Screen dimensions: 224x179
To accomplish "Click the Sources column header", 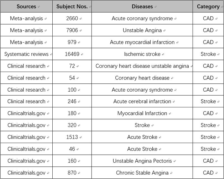I will click(26, 6).
